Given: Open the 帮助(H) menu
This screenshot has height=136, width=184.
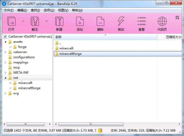Looking at the screenshot, I should [77, 10].
